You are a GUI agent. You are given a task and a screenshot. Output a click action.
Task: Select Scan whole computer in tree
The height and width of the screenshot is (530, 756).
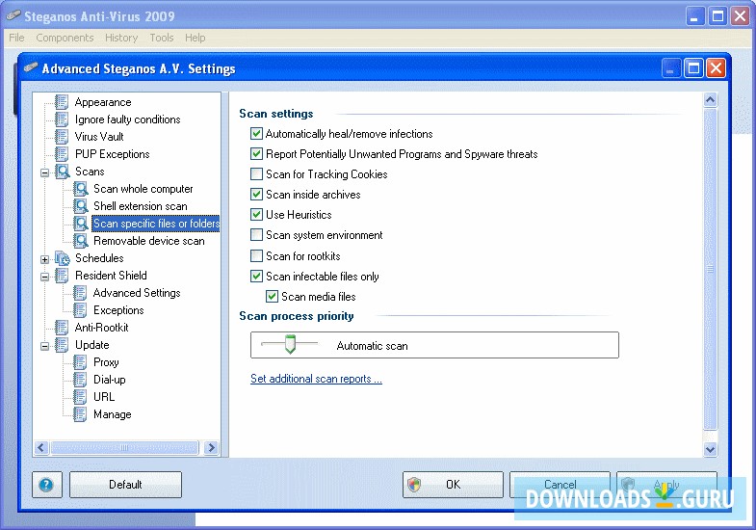click(x=143, y=189)
